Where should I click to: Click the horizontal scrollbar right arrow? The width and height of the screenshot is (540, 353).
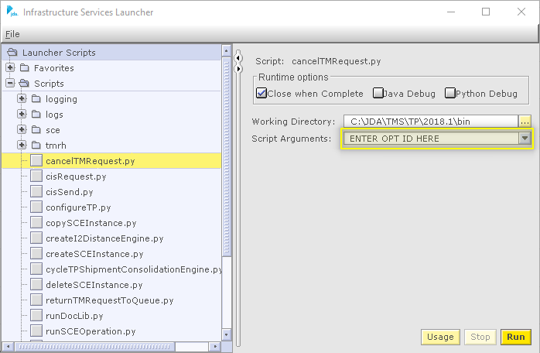point(215,347)
